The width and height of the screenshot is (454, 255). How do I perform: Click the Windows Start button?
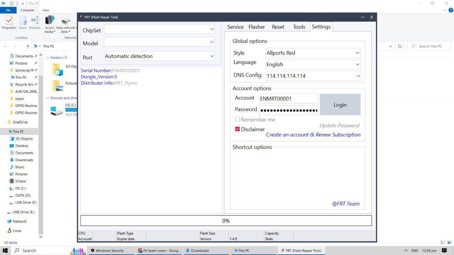click(x=5, y=250)
